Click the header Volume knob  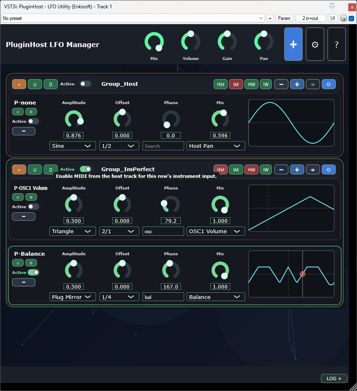[x=191, y=41]
